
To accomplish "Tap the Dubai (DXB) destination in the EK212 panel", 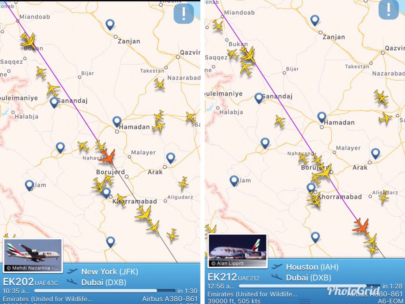I will pyautogui.click(x=308, y=278).
